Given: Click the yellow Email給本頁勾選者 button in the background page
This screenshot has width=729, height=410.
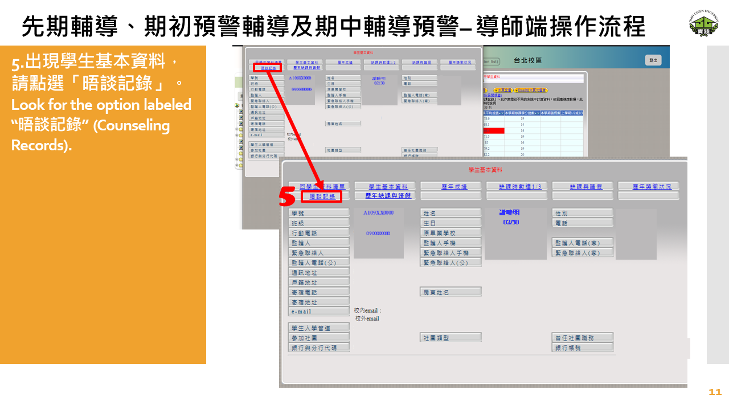Looking at the screenshot, I should pos(531,90).
